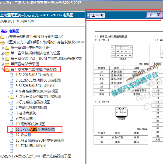This screenshot has height=164, width=163.
Task: Open 1.B12发动机ECU端视图 page
Action: pyautogui.click(x=34, y=75)
